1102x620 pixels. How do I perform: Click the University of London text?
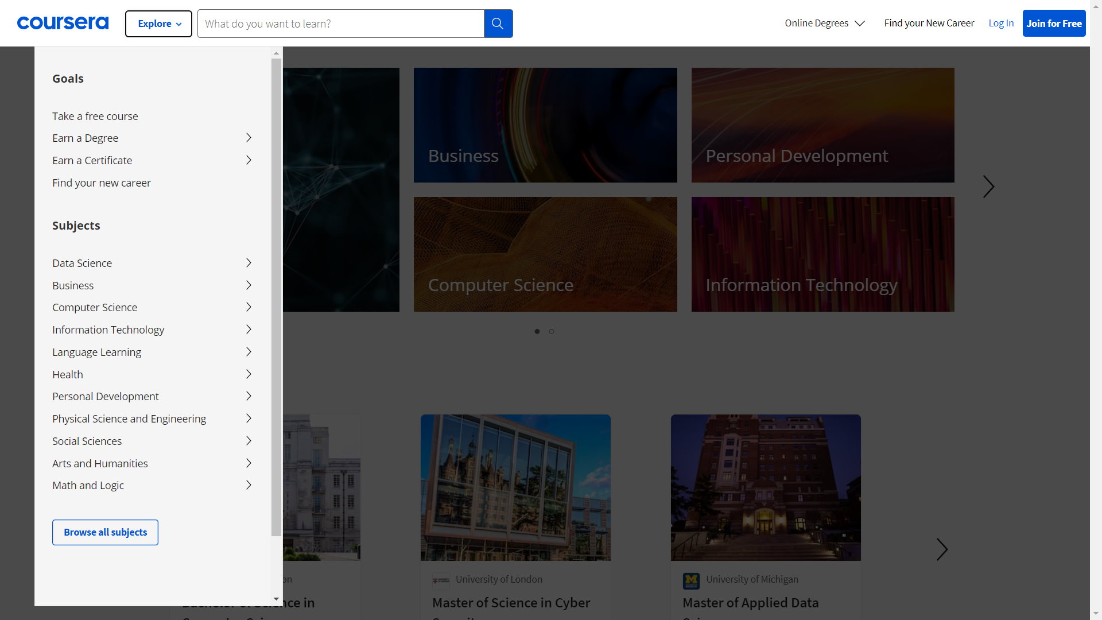pos(499,579)
